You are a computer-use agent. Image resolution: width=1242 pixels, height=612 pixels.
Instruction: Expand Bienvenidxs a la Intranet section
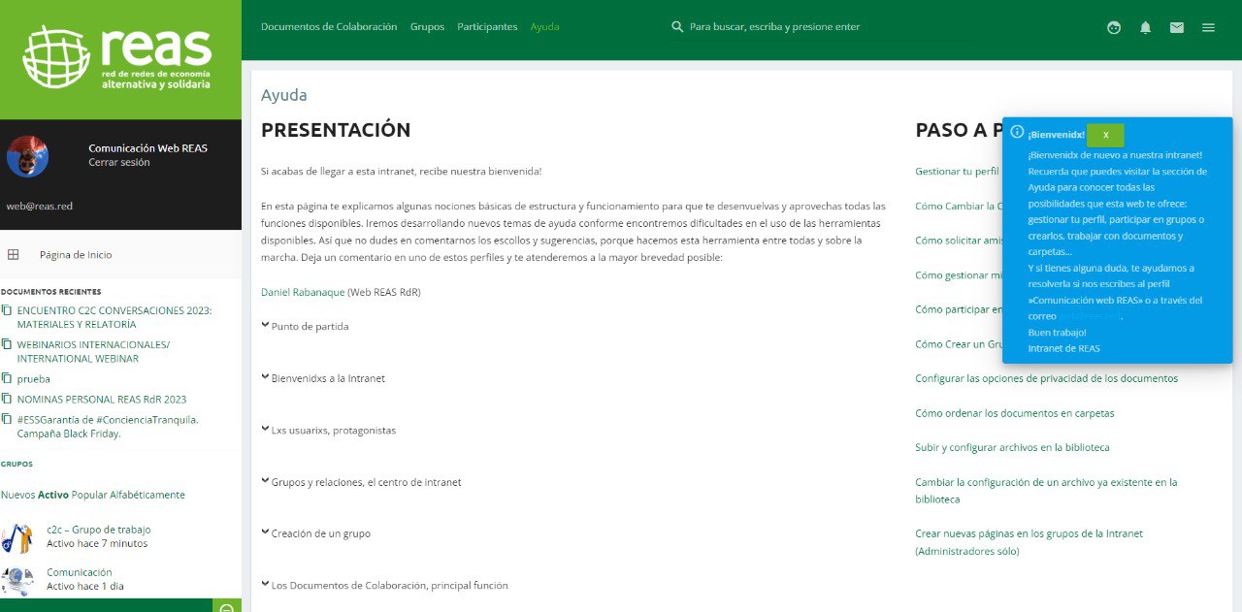(266, 378)
